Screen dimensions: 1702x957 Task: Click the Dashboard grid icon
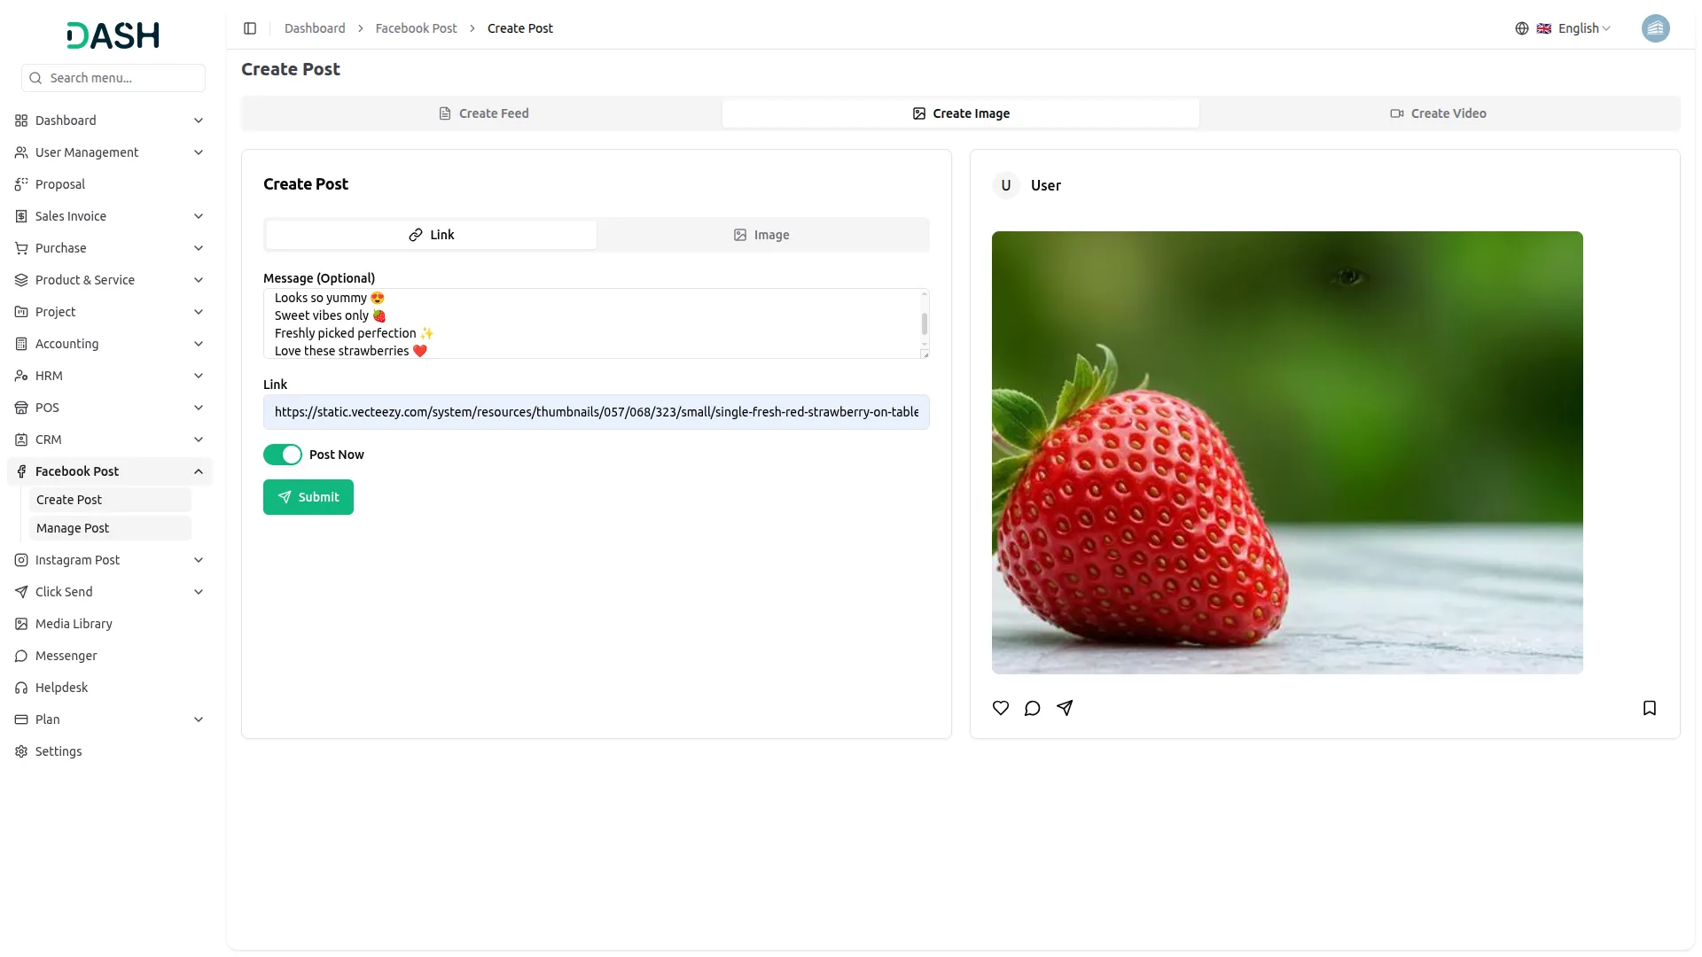pos(21,121)
